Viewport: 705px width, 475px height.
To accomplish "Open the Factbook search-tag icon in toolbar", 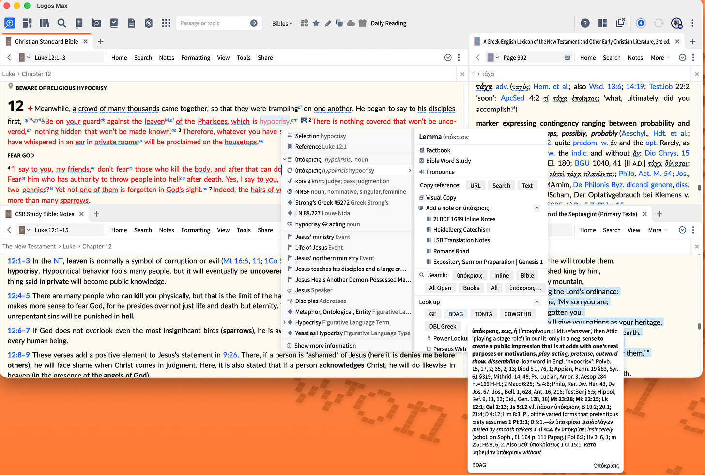I will pyautogui.click(x=96, y=23).
